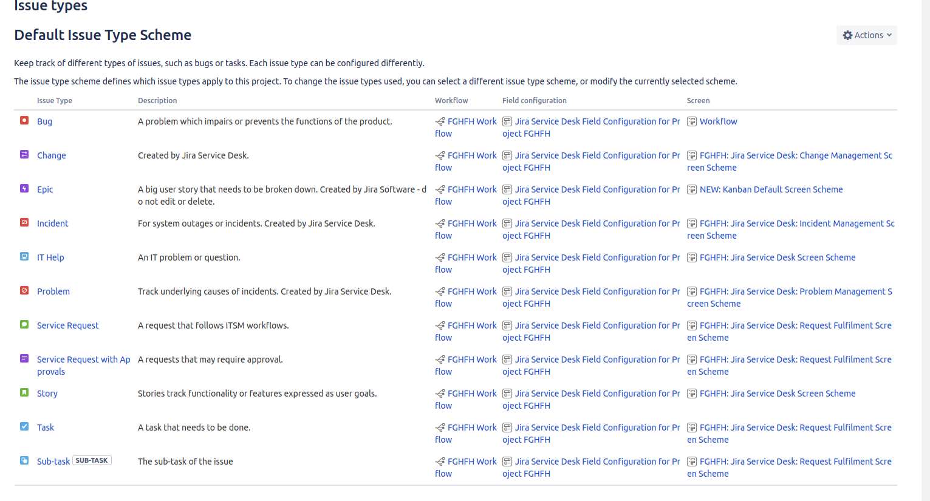Screen dimensions: 930x501
Task: Open the Change Management Screen Scheme link
Action: click(790, 162)
